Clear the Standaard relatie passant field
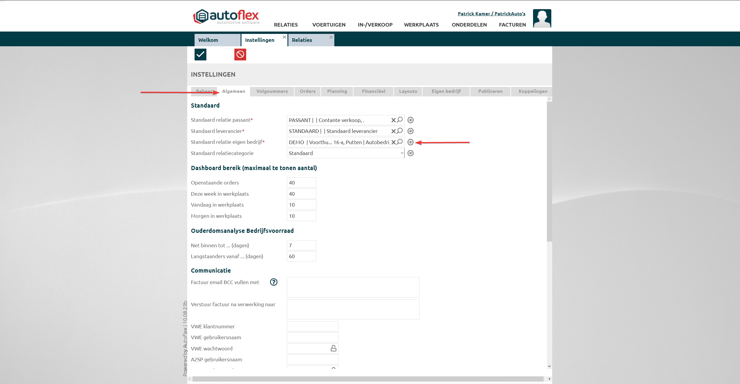This screenshot has width=740, height=384. [393, 120]
